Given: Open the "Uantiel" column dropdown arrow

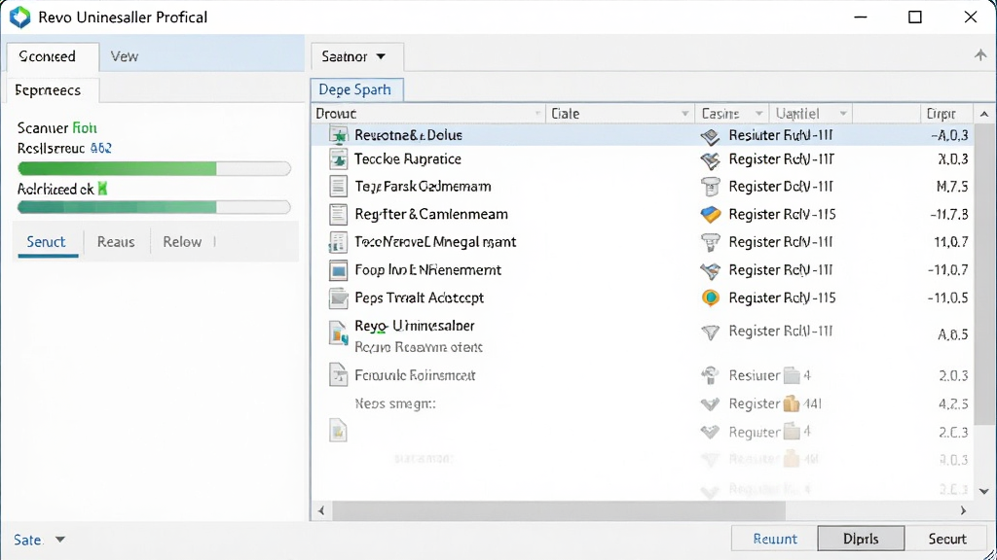Looking at the screenshot, I should (x=843, y=114).
